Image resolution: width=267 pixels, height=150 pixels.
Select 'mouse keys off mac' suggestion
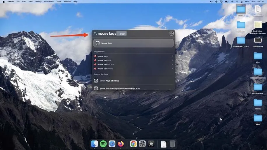click(106, 64)
